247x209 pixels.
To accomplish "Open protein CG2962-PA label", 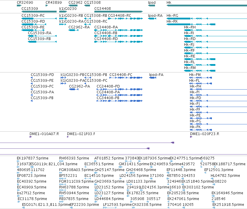I will coord(80,86).
